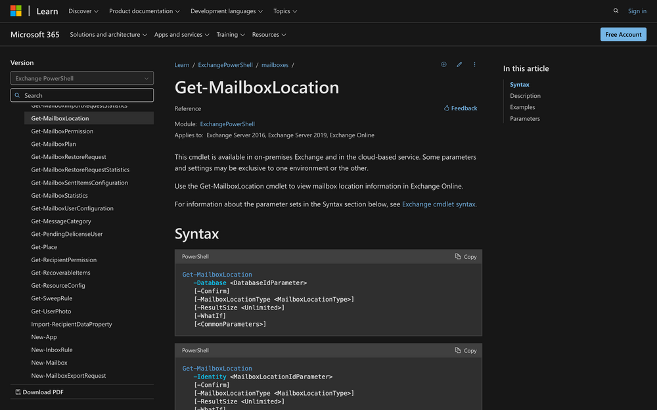The height and width of the screenshot is (410, 657).
Task: Open the Version combo box
Action: (x=81, y=78)
